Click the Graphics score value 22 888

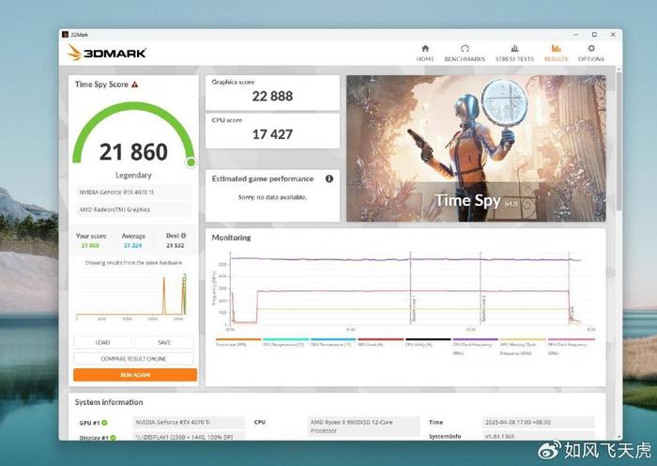pyautogui.click(x=272, y=96)
